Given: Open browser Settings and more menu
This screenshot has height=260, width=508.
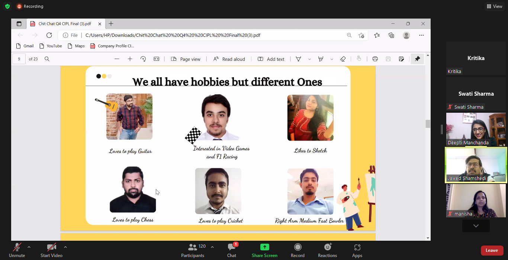Looking at the screenshot, I should [x=421, y=35].
